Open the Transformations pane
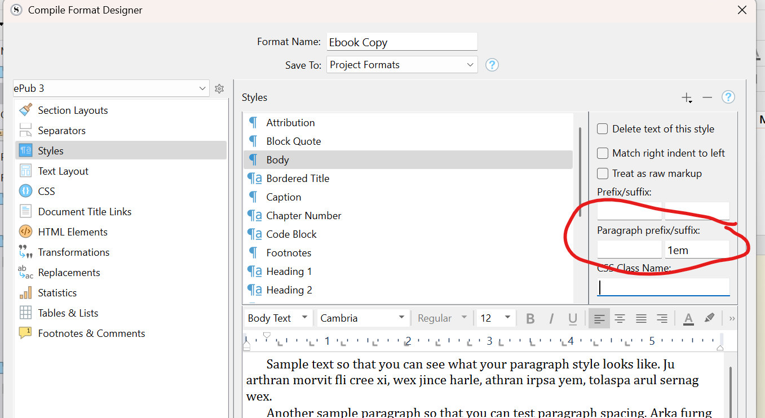 120,252
